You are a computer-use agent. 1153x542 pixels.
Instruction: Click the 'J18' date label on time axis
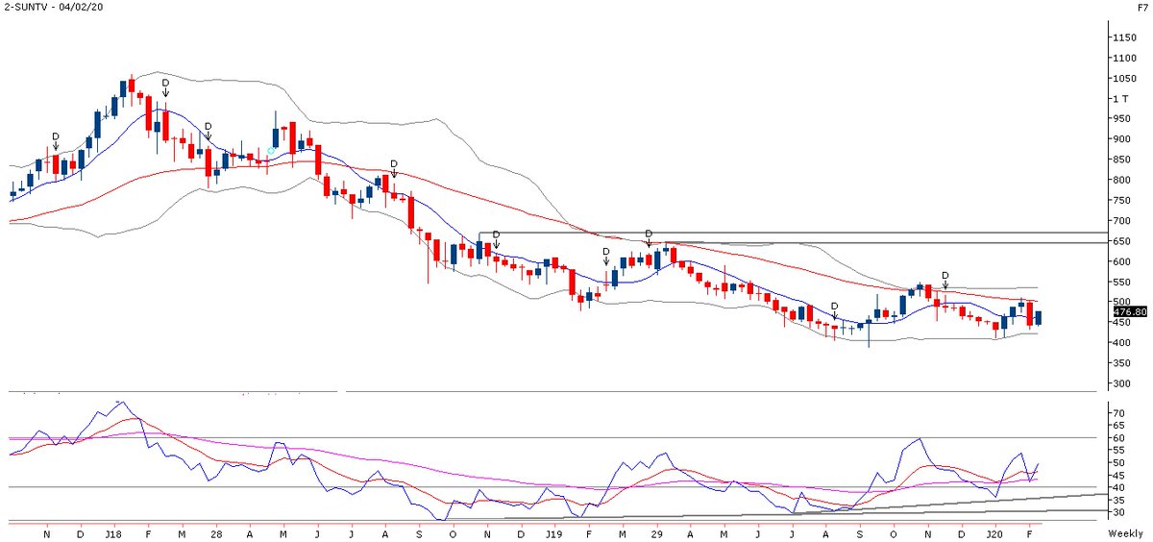click(x=113, y=532)
